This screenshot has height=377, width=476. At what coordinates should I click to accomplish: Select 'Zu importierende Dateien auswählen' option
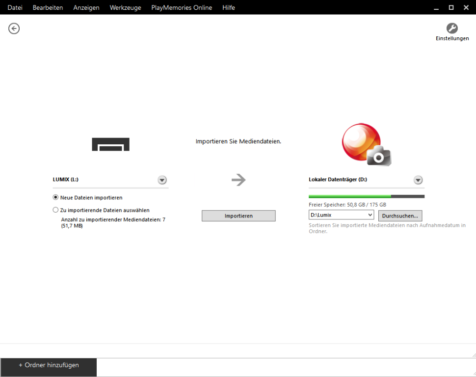pyautogui.click(x=56, y=210)
